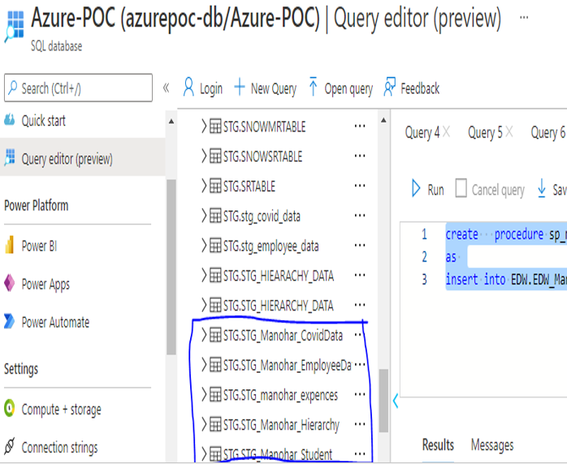Expand STG.STG_HIEARACHY_DATA table node

(x=204, y=275)
